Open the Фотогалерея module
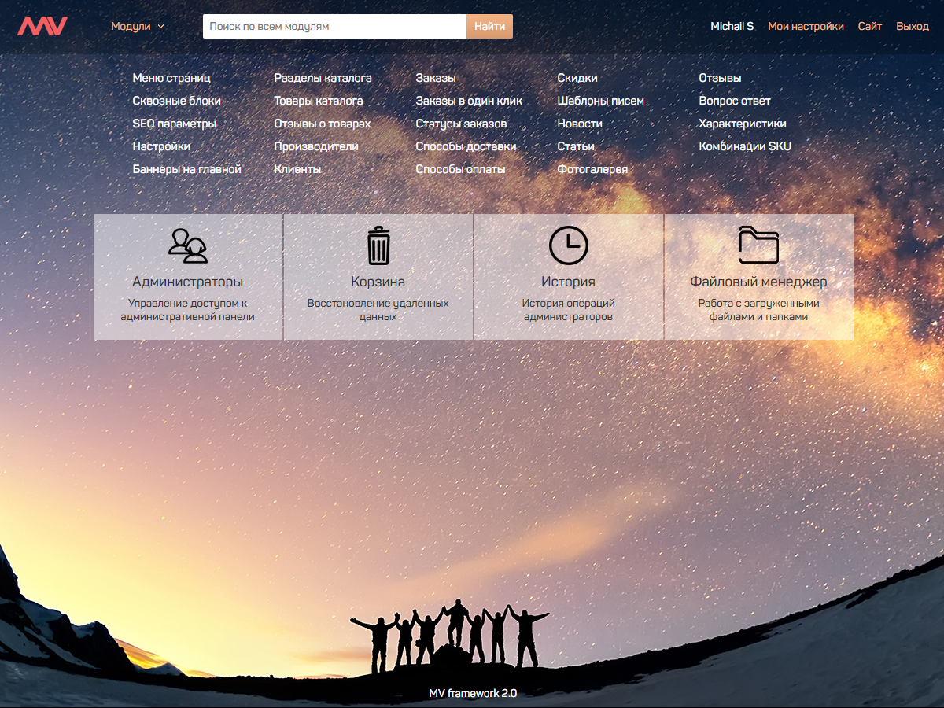 point(592,169)
